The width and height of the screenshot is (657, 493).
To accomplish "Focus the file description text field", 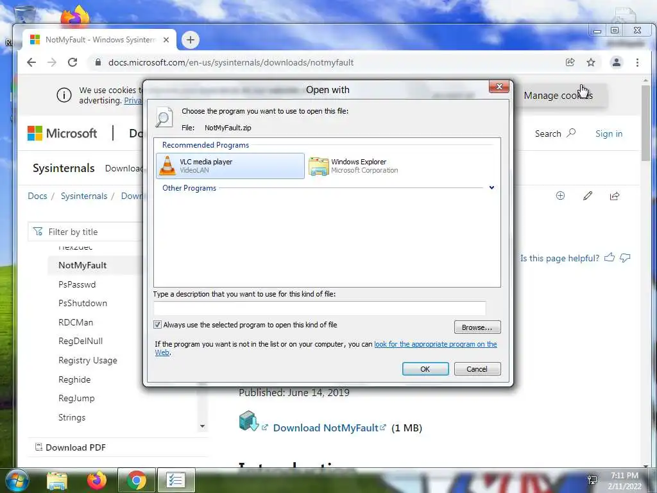I will point(320,308).
